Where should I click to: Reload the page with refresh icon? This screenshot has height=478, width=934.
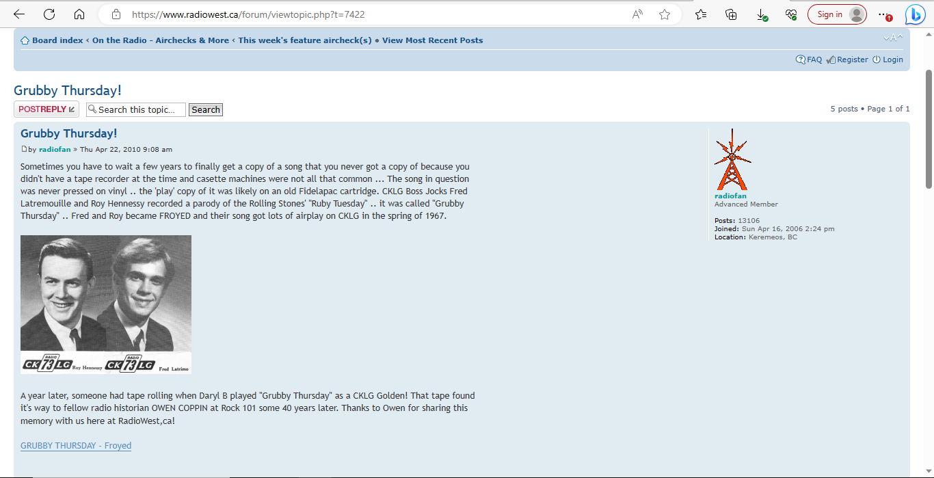click(x=49, y=14)
